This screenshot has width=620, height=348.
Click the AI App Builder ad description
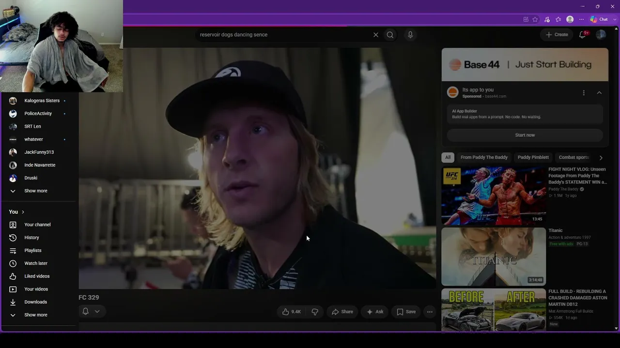525,114
